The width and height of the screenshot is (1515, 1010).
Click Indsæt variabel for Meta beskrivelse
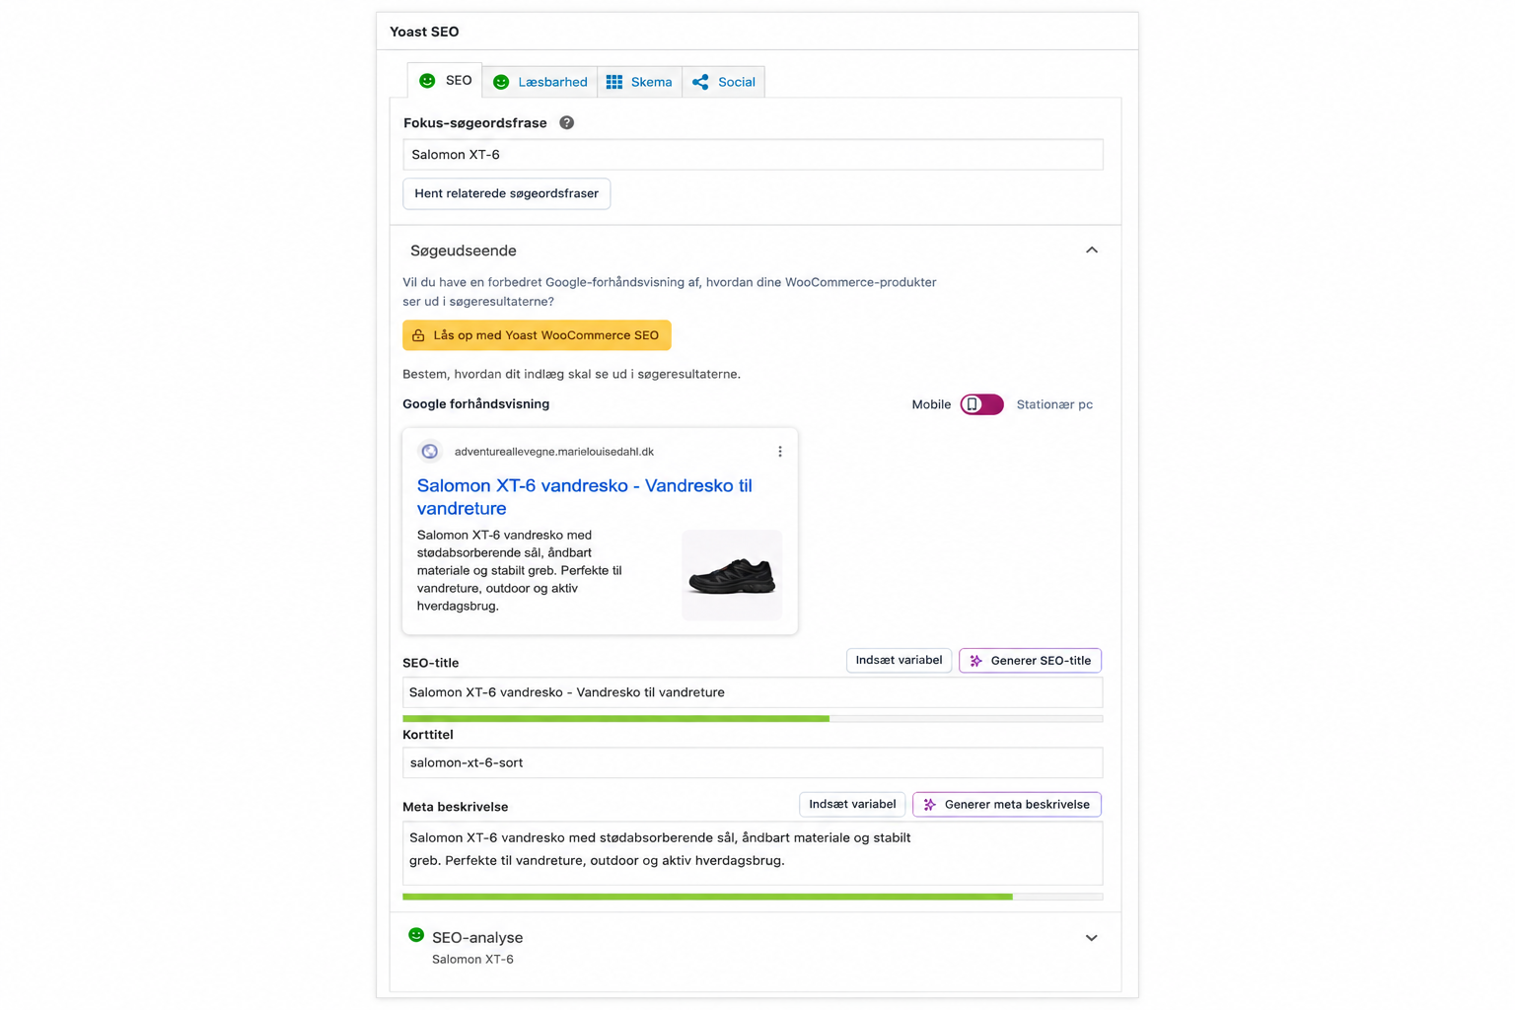point(852,804)
